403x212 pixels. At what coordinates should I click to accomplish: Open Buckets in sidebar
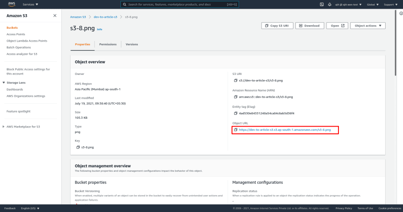pyautogui.click(x=12, y=28)
